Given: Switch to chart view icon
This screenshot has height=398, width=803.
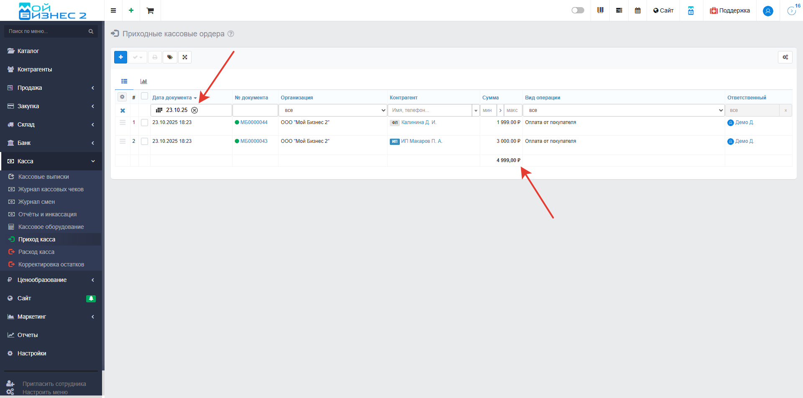Looking at the screenshot, I should point(143,81).
